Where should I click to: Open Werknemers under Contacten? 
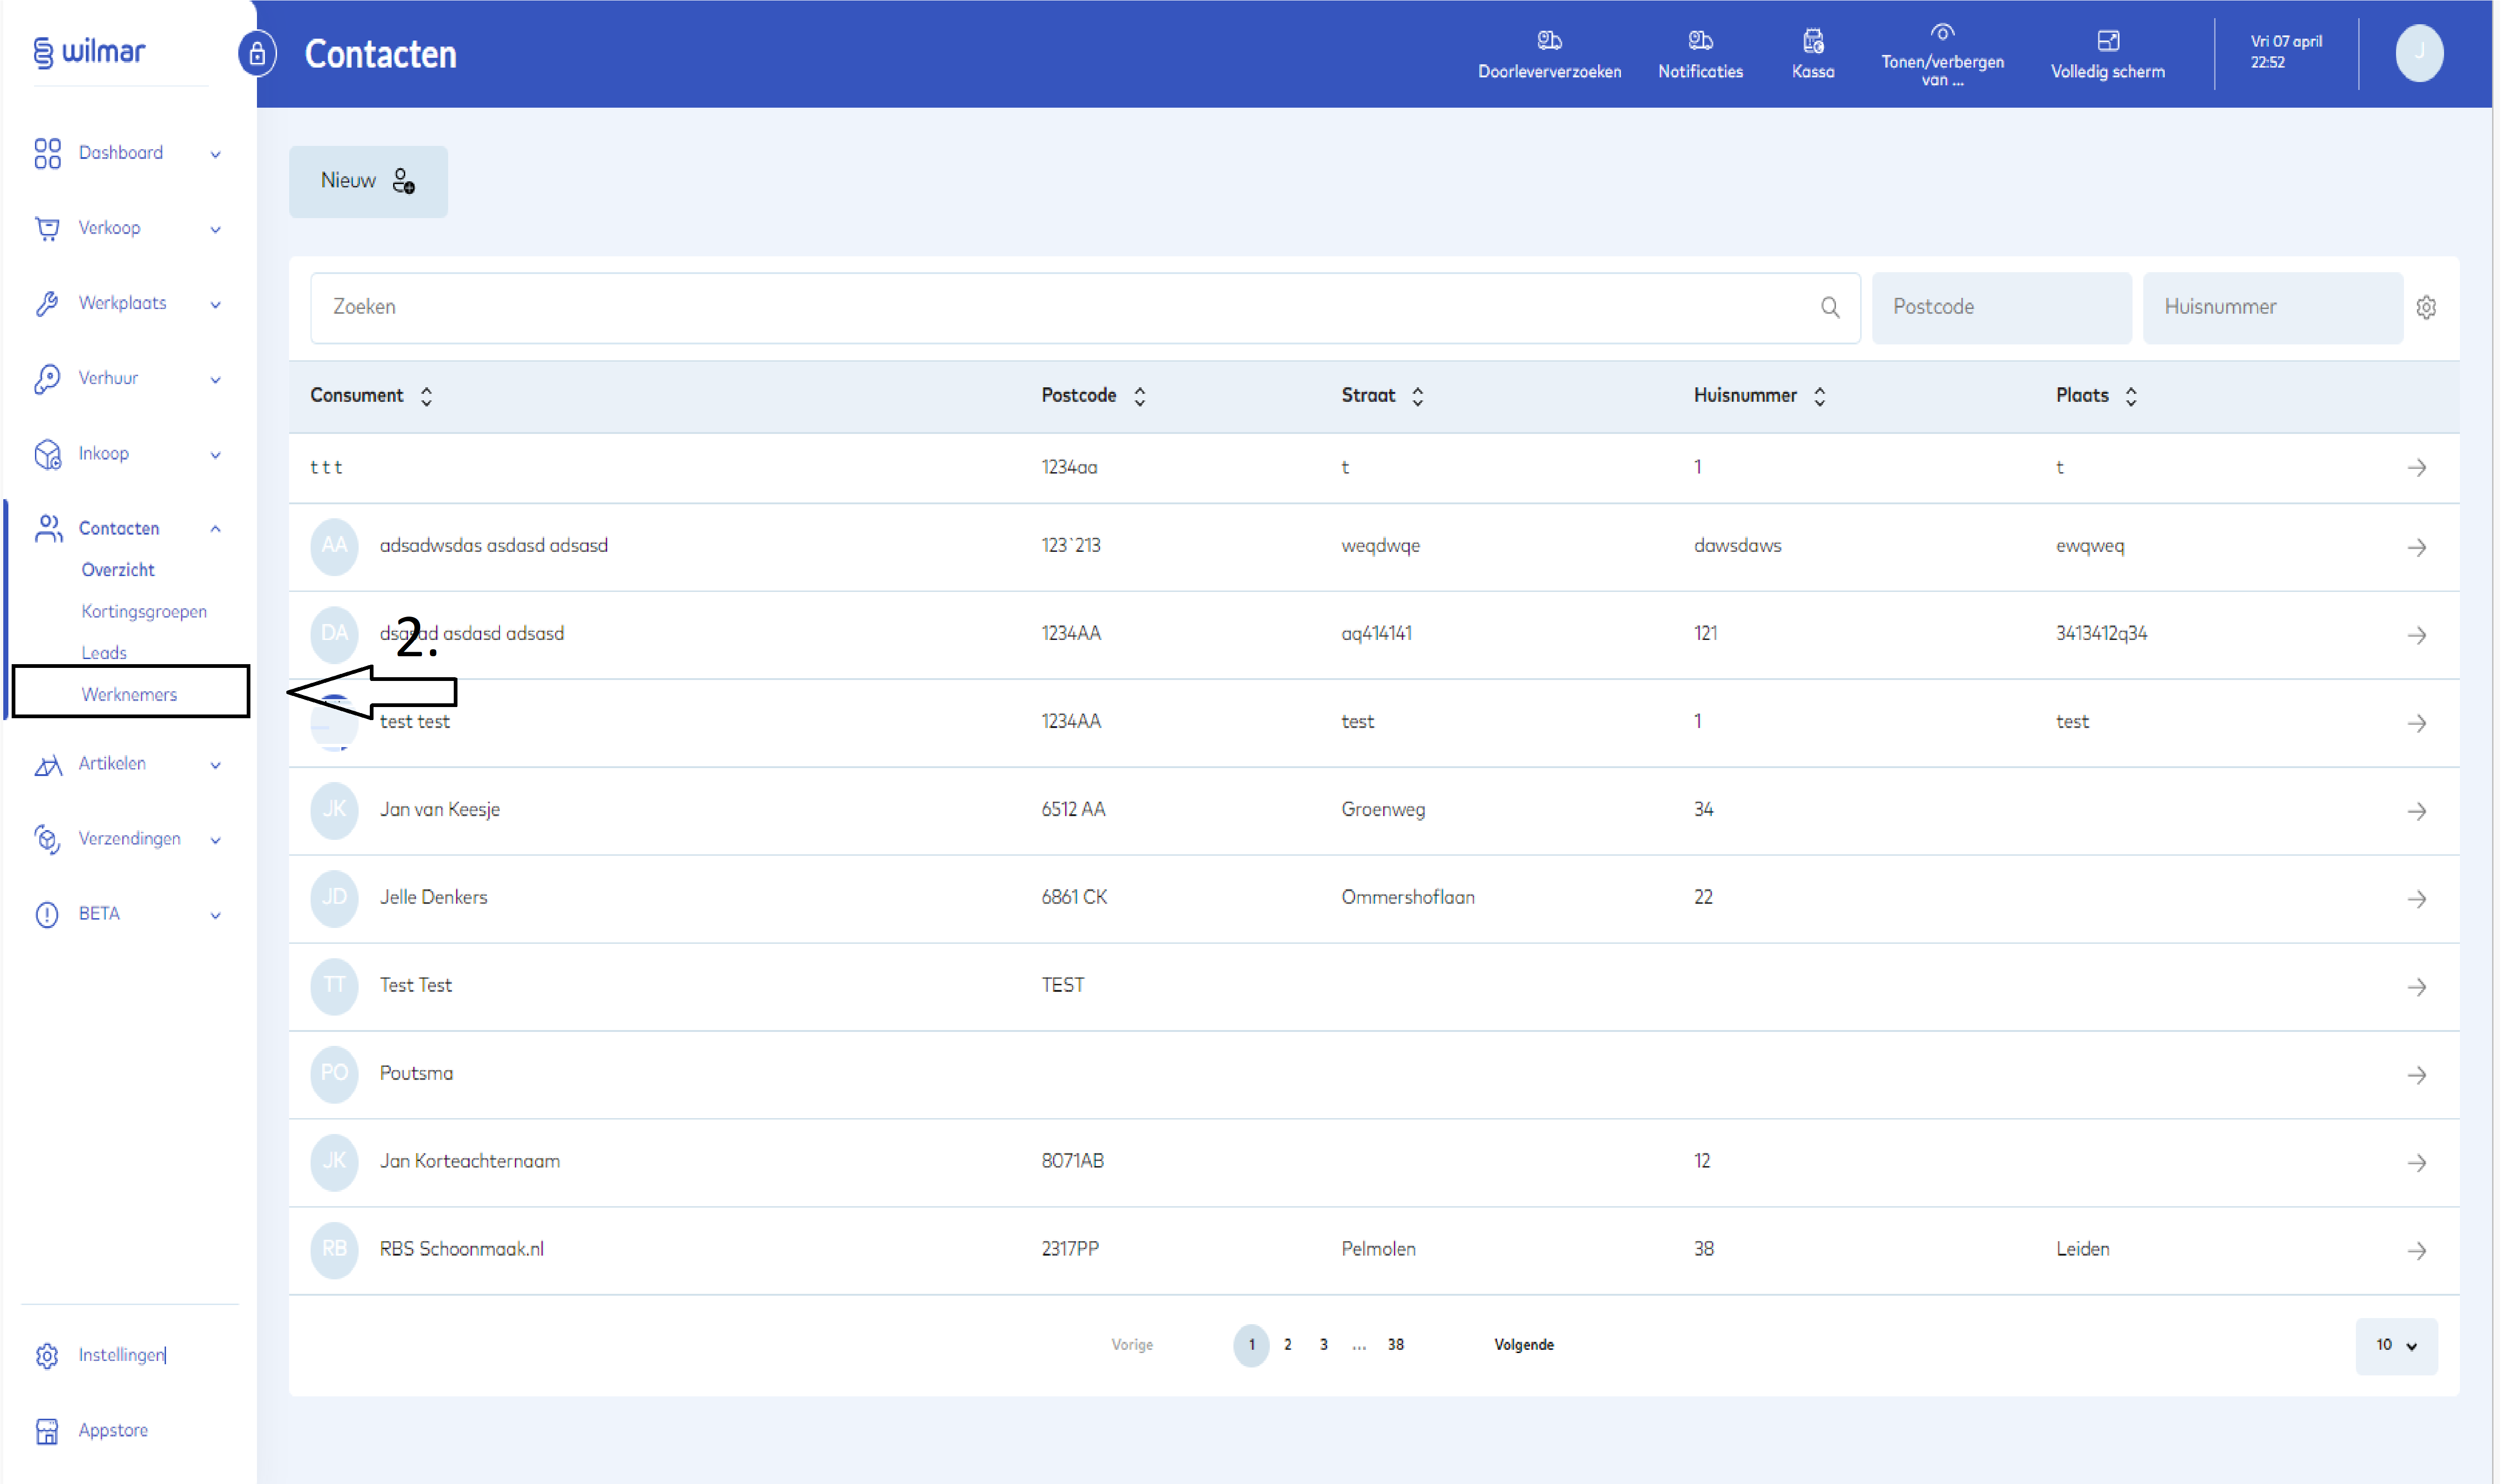click(x=129, y=694)
